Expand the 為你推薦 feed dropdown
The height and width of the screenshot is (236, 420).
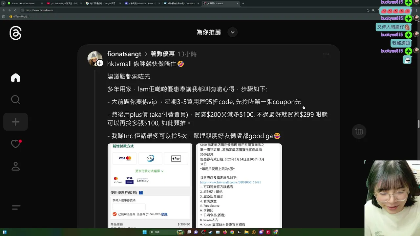233,32
